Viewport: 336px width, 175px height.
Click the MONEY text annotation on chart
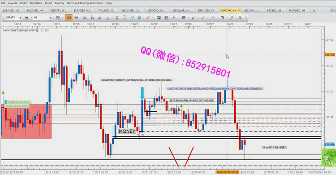click(x=127, y=131)
